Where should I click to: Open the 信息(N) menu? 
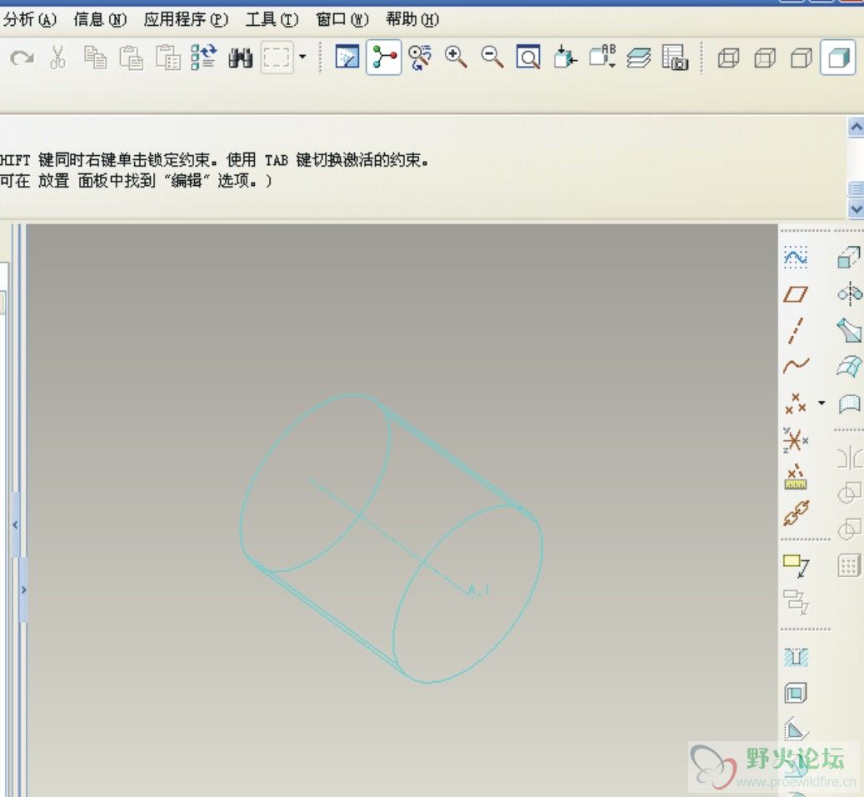click(x=100, y=20)
